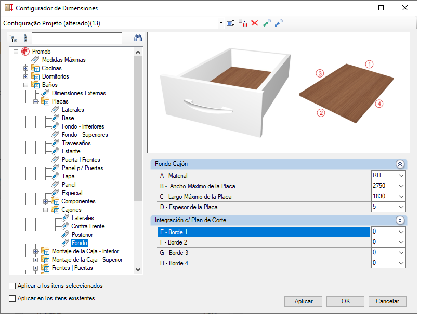
Task: Click the collapse tree icon above tree
Action: (x=25, y=38)
